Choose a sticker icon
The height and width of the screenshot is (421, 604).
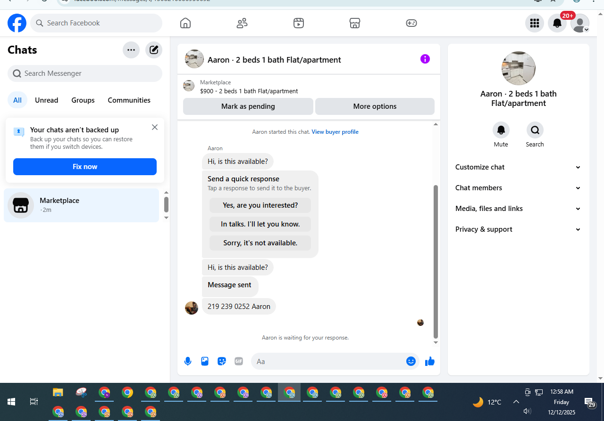coord(222,361)
